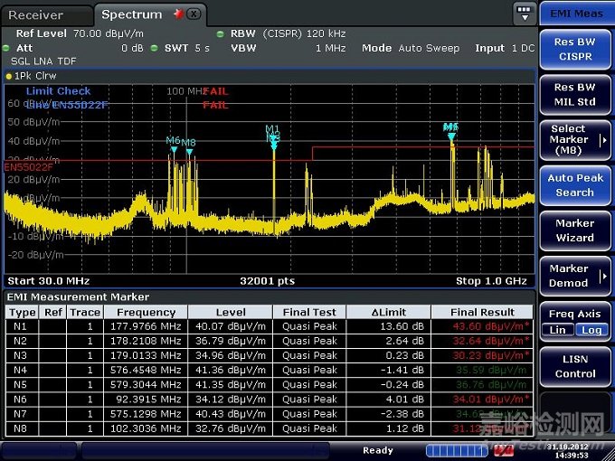
Task: Click the red pin icon on Spectrum tab
Action: click(177, 14)
